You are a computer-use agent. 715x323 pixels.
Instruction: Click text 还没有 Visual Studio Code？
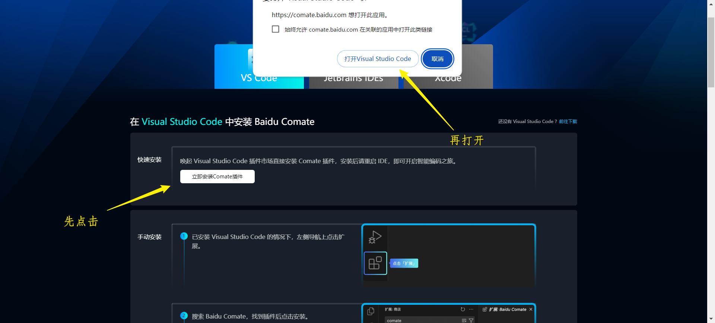click(x=528, y=122)
